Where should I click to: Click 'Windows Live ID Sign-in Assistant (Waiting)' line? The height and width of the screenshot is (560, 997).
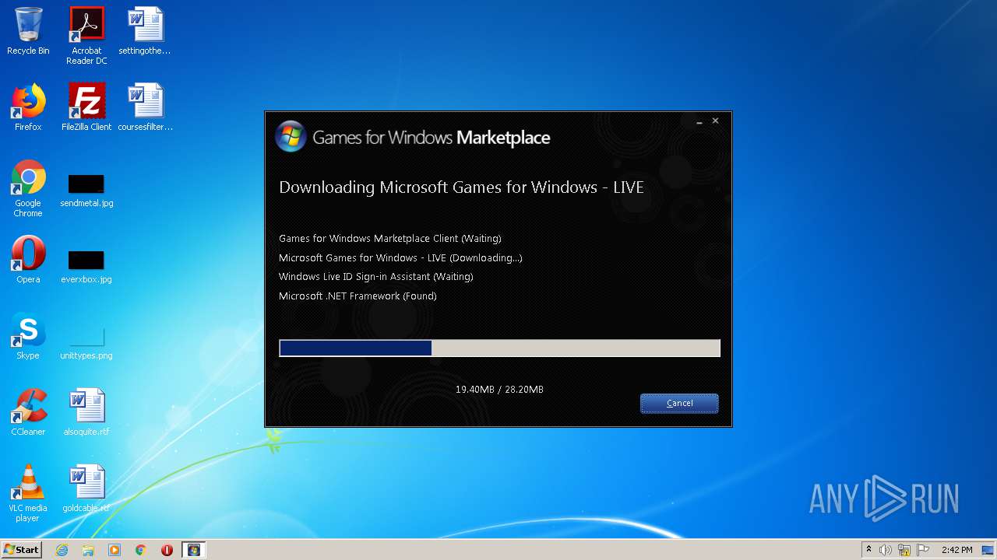(376, 276)
